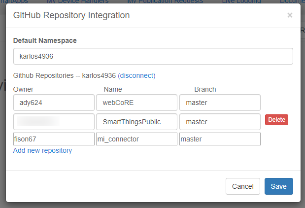Click the Default Namespace label
Viewport: 305px width, 208px height.
pyautogui.click(x=45, y=40)
